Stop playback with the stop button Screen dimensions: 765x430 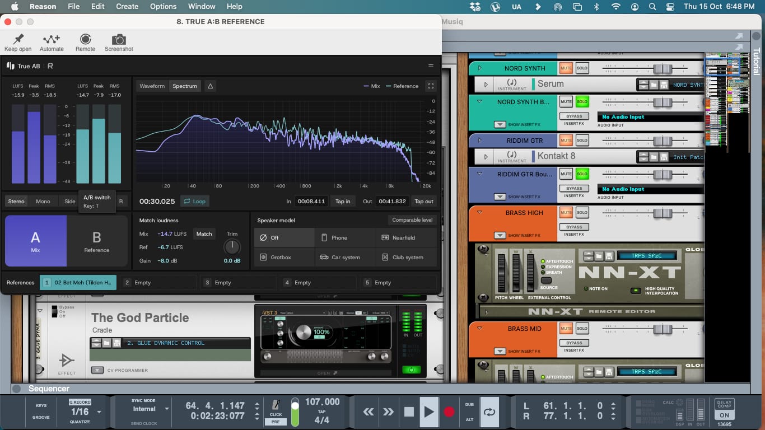click(409, 412)
